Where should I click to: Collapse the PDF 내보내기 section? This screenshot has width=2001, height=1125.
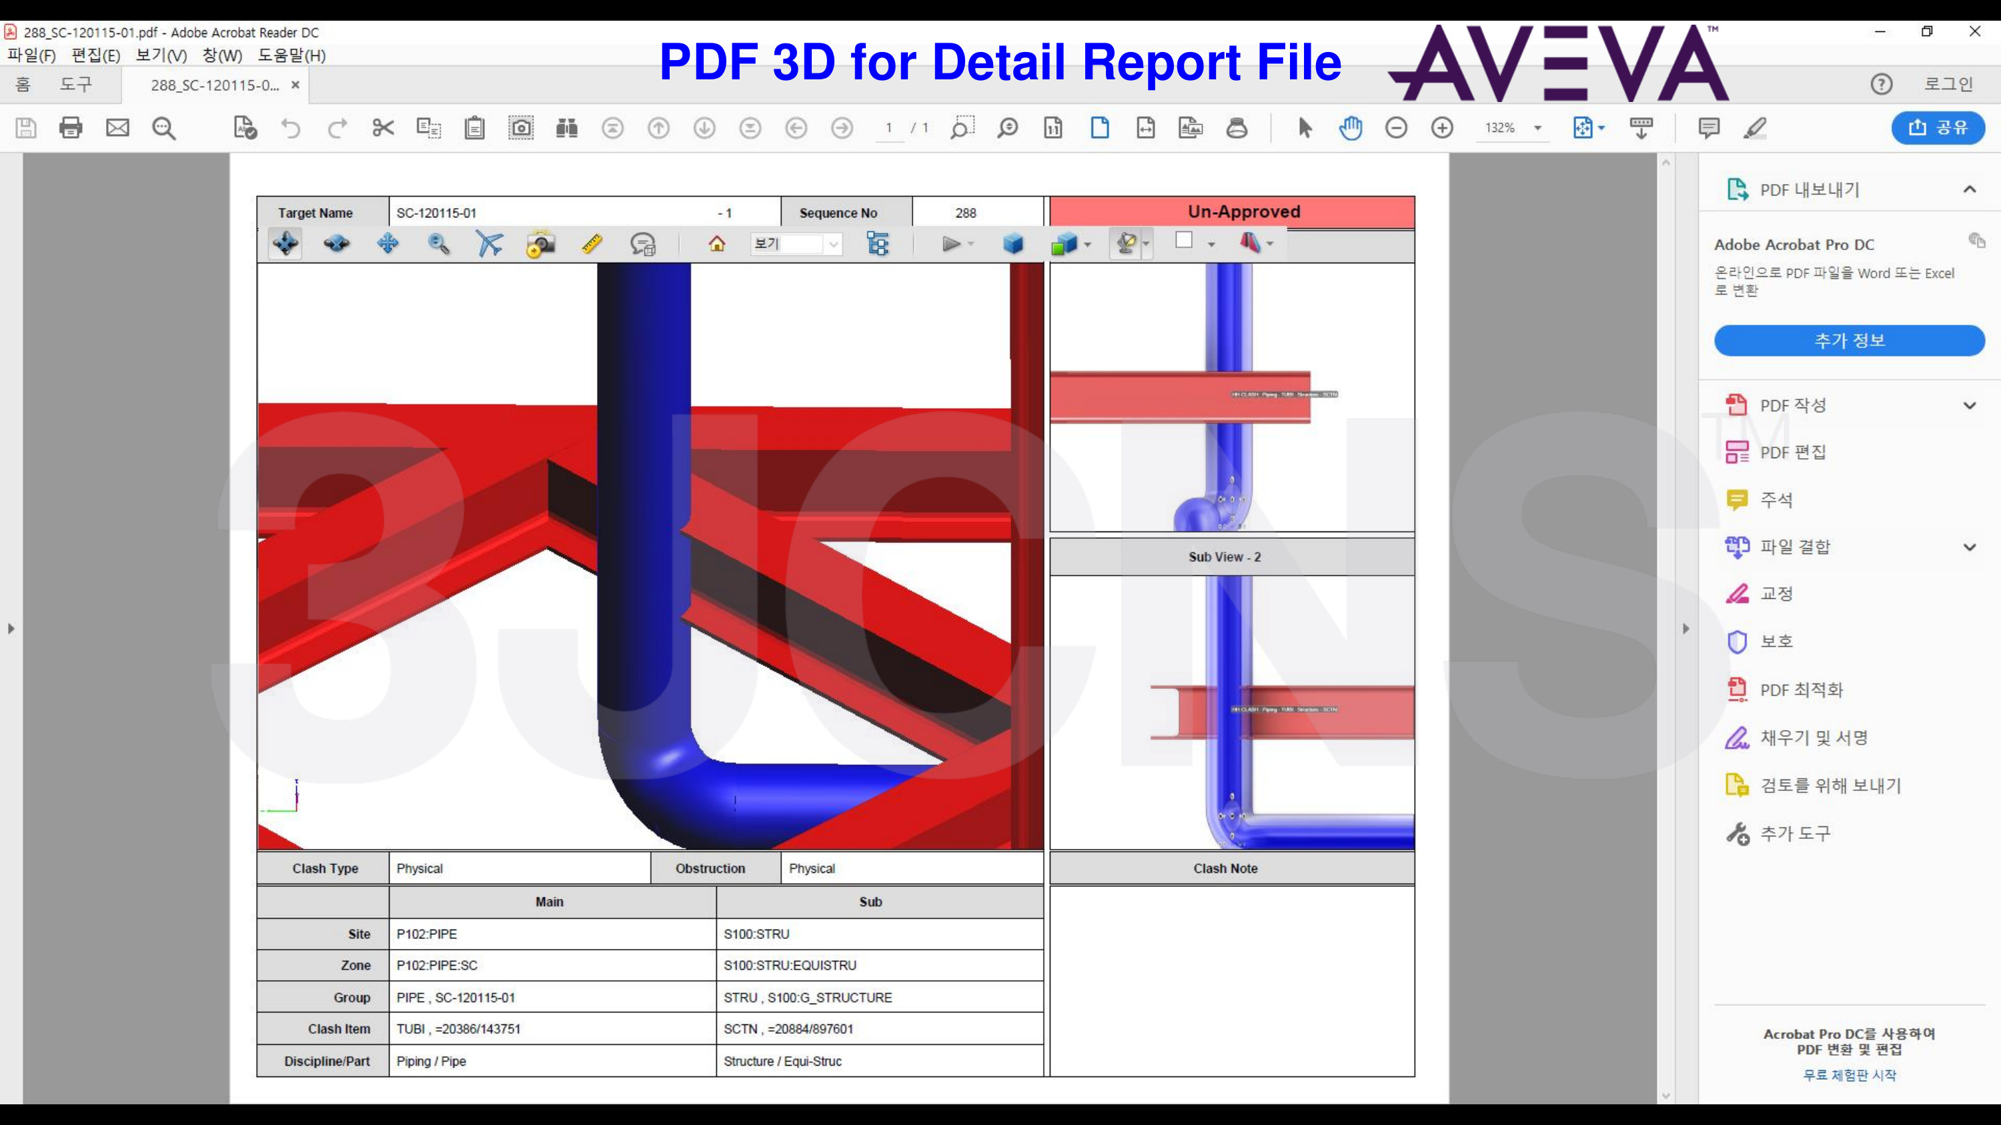click(1969, 189)
